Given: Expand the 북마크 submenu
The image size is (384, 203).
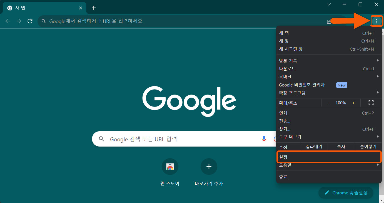Looking at the screenshot, I should (x=329, y=76).
